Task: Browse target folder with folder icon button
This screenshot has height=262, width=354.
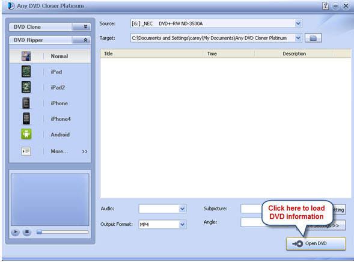Action: coord(313,38)
